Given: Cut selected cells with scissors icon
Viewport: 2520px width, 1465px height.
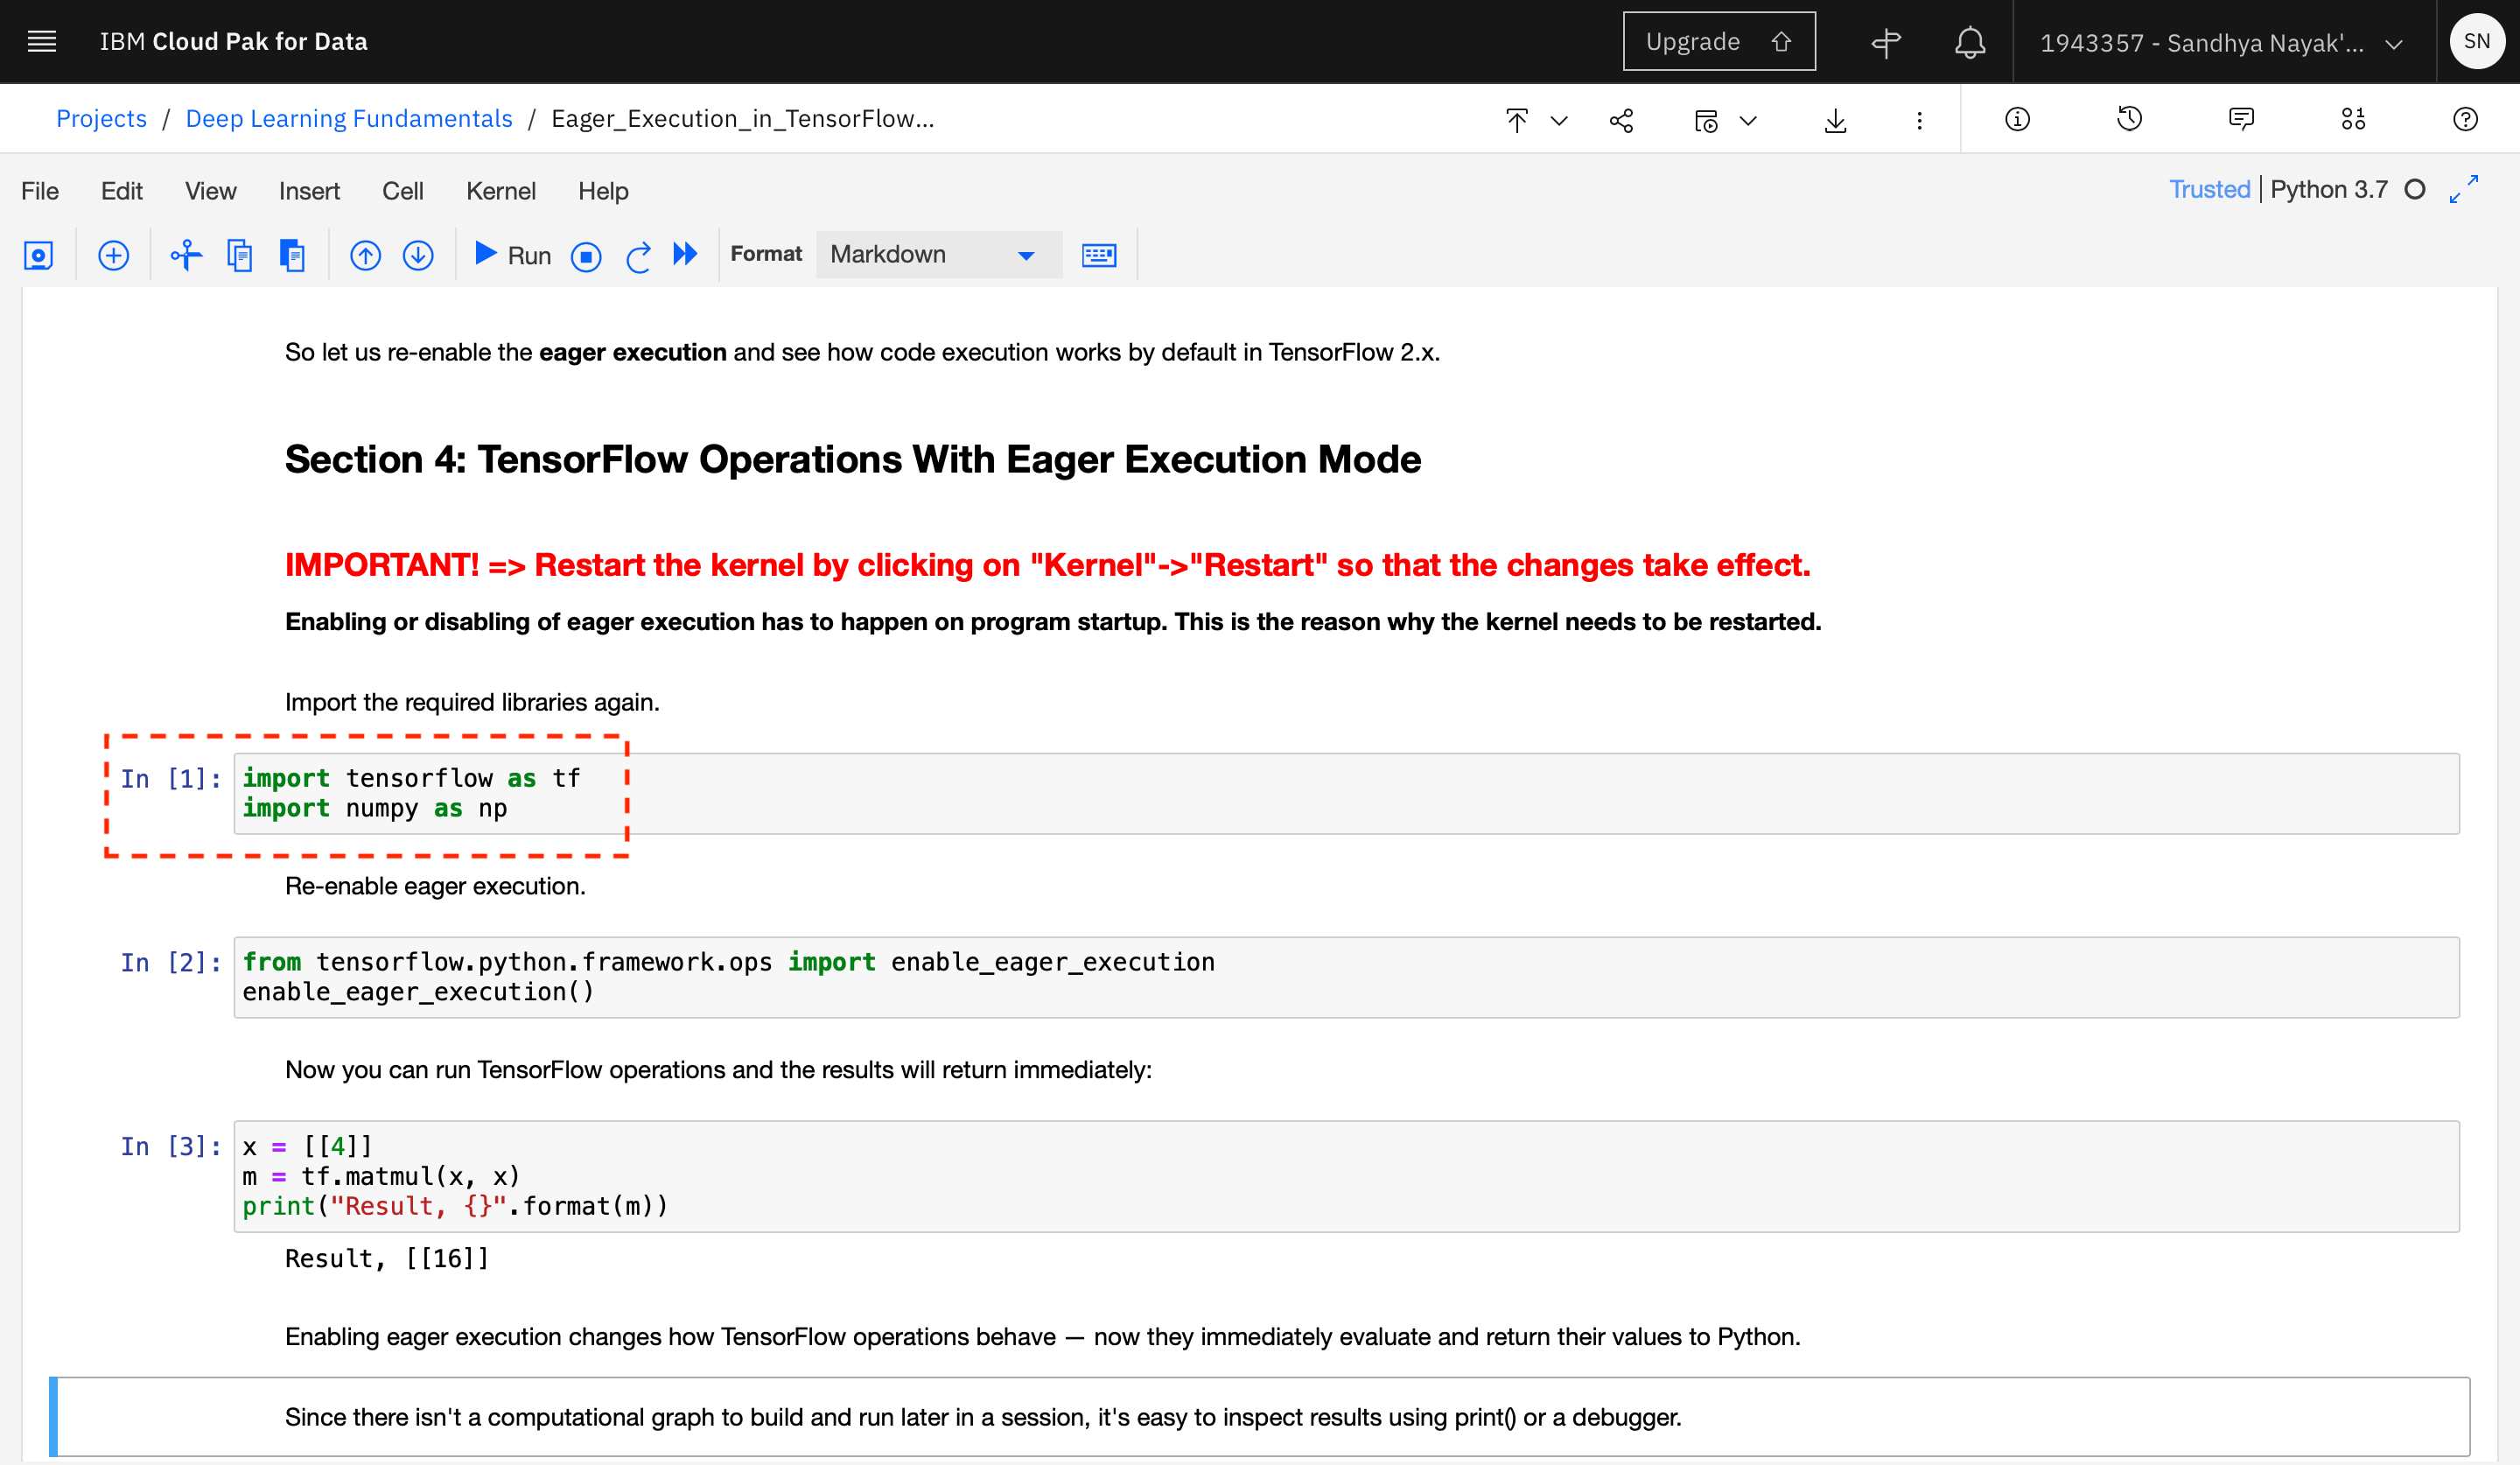Looking at the screenshot, I should click(x=186, y=255).
